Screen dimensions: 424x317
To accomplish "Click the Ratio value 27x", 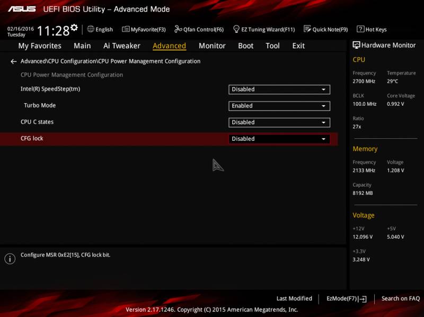I will (x=357, y=126).
